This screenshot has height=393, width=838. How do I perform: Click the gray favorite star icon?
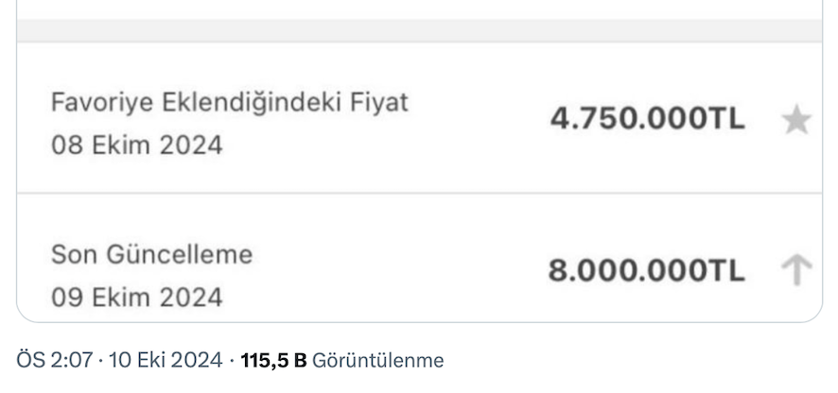pos(796,120)
